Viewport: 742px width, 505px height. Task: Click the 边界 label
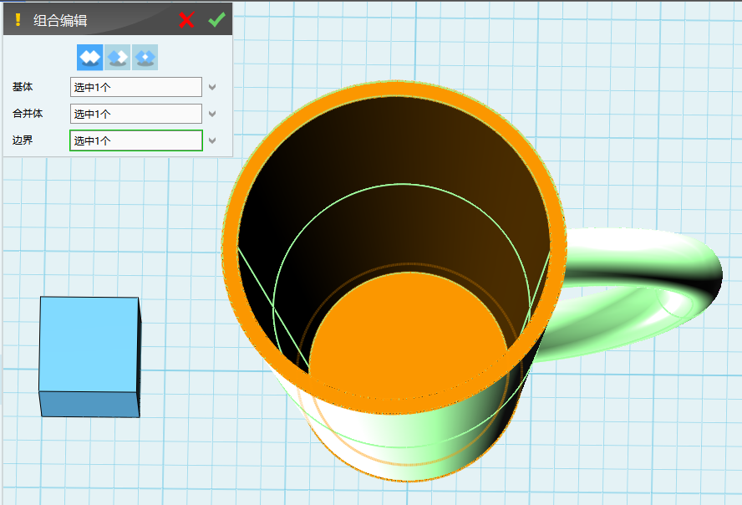[x=23, y=140]
